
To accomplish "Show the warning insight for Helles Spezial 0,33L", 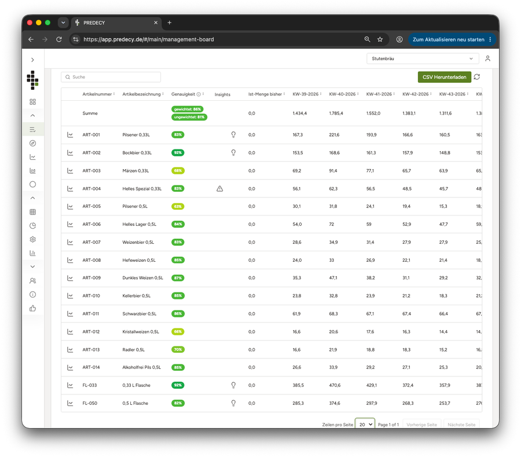I will point(219,189).
